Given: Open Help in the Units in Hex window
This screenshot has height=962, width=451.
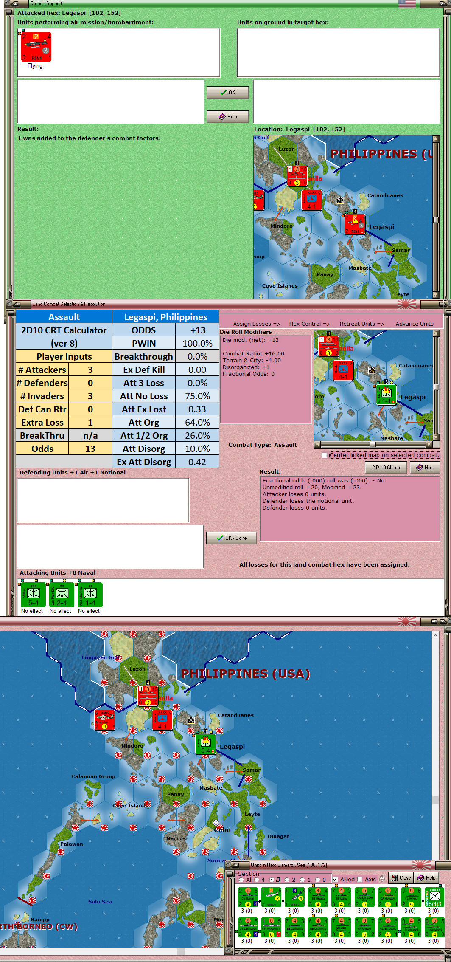Looking at the screenshot, I should pos(426,878).
